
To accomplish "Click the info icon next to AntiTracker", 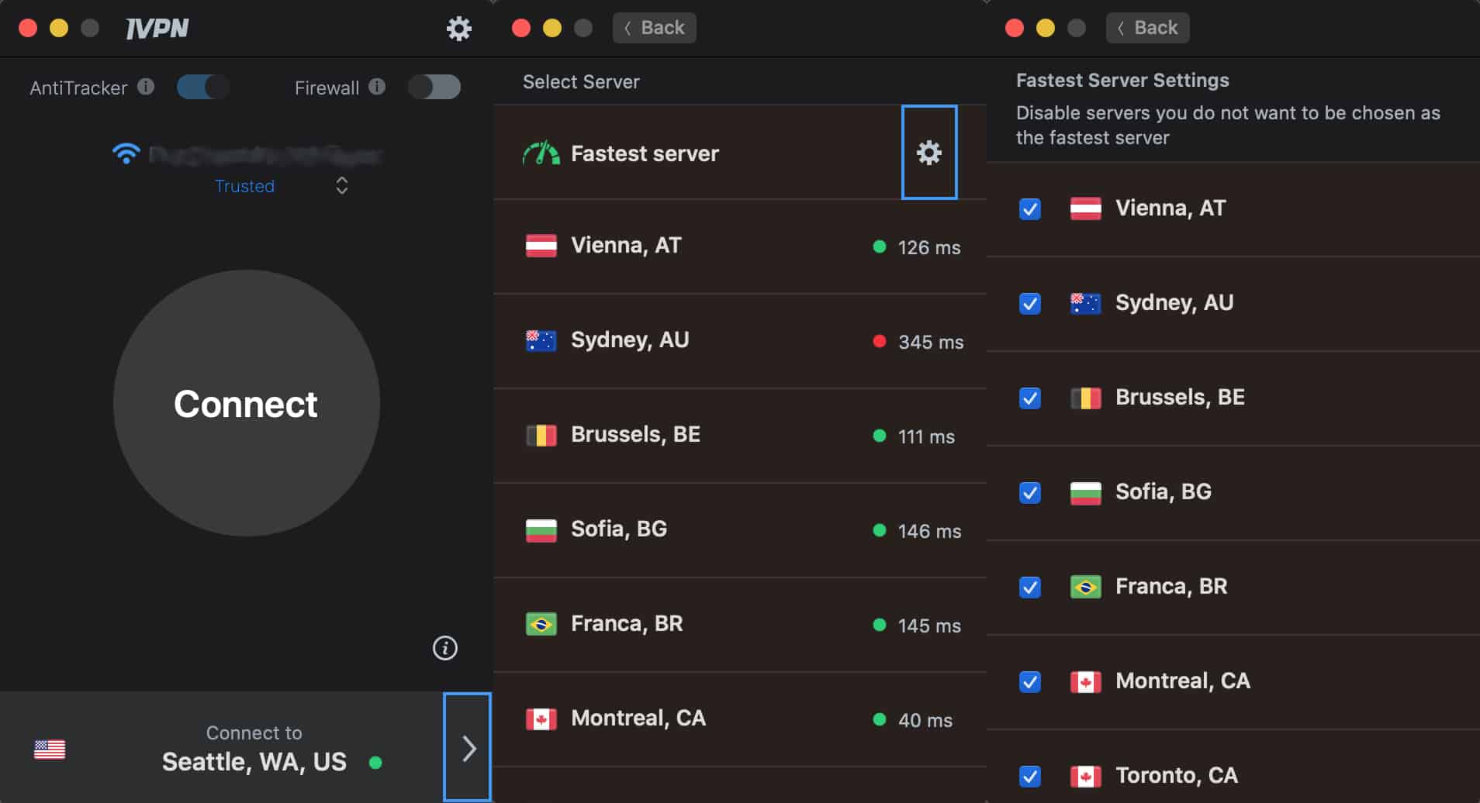I will point(146,87).
